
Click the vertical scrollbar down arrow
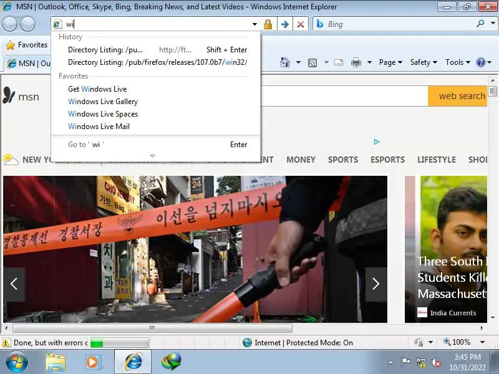pos(493,317)
